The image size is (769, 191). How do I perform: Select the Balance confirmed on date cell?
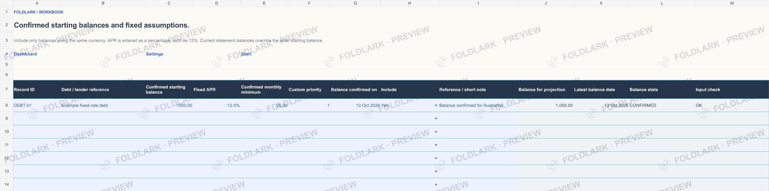(x=355, y=105)
